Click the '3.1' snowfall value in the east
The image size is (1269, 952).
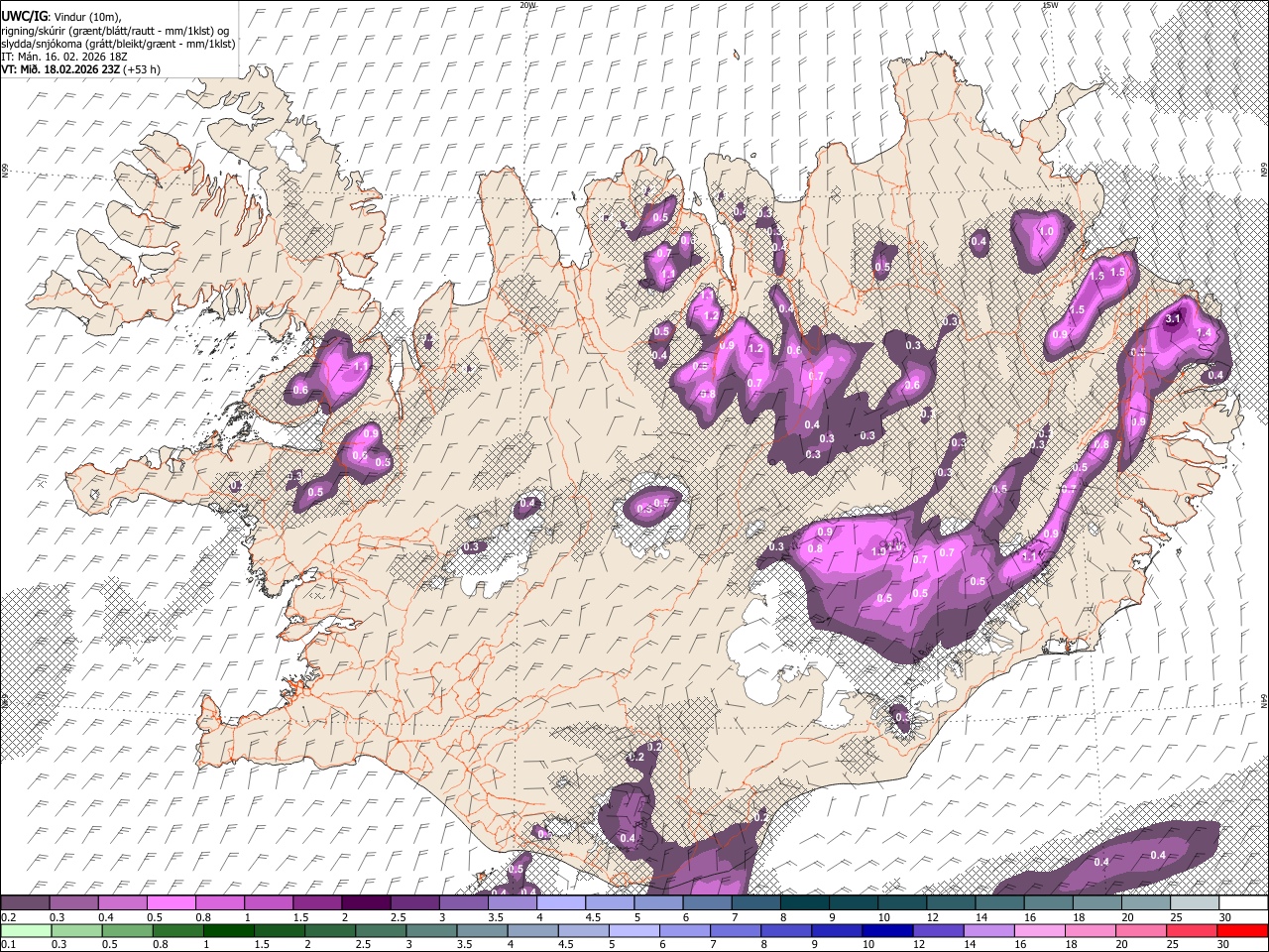coord(1174,318)
